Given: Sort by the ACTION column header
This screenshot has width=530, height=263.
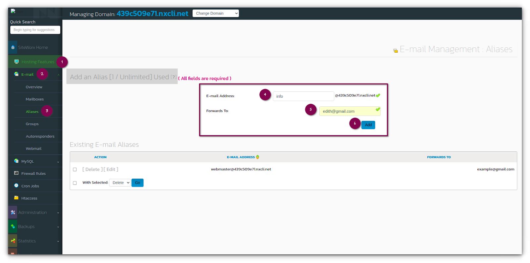Looking at the screenshot, I should point(100,157).
